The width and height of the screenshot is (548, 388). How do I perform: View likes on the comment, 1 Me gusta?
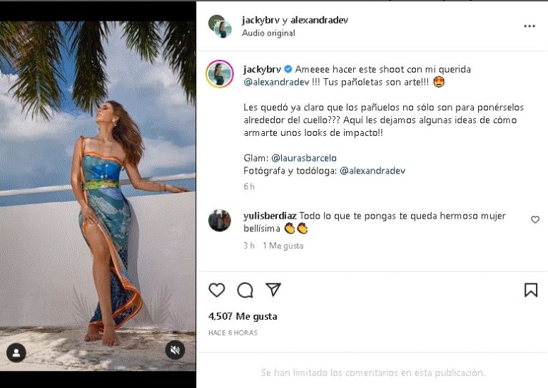point(283,246)
